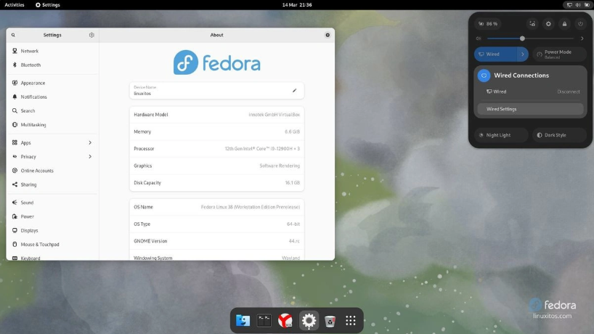Edit device name with the pencil icon
594x334 pixels.
tap(294, 91)
